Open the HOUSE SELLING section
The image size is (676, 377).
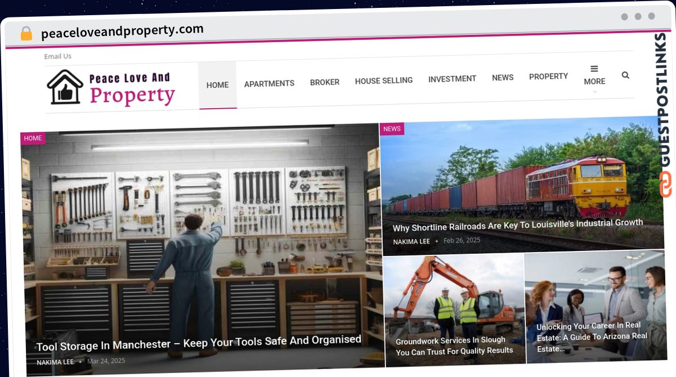pos(384,80)
